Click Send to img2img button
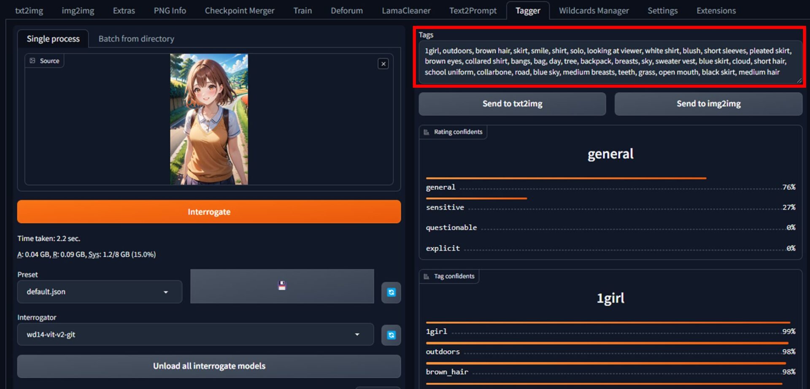Image resolution: width=810 pixels, height=389 pixels. coord(708,104)
